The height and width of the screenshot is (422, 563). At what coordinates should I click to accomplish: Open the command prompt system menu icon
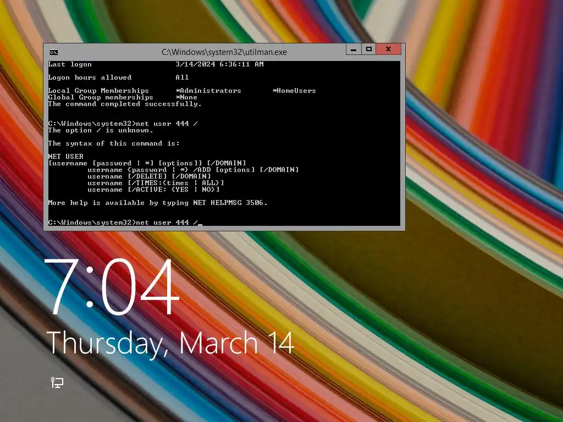[x=54, y=52]
